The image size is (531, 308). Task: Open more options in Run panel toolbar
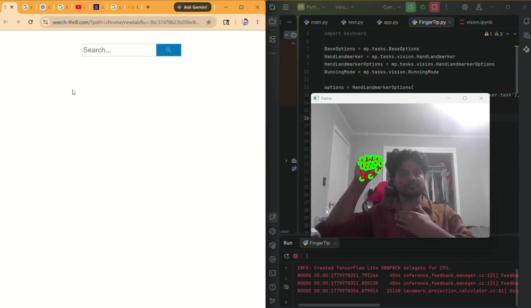tap(307, 256)
